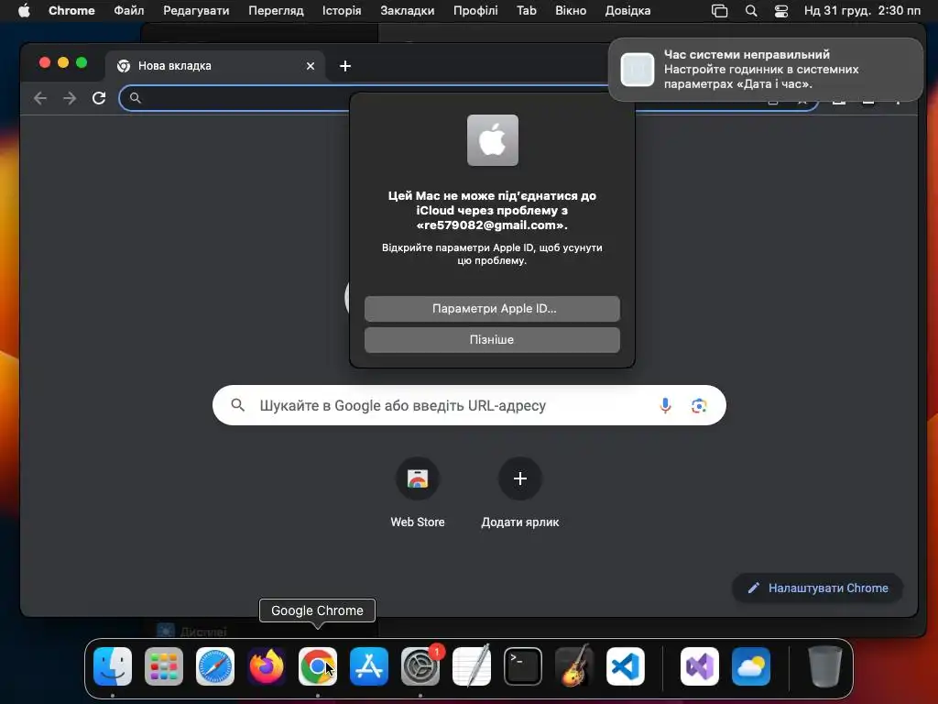Reload the page in Chrome
The image size is (938, 704).
pyautogui.click(x=99, y=98)
